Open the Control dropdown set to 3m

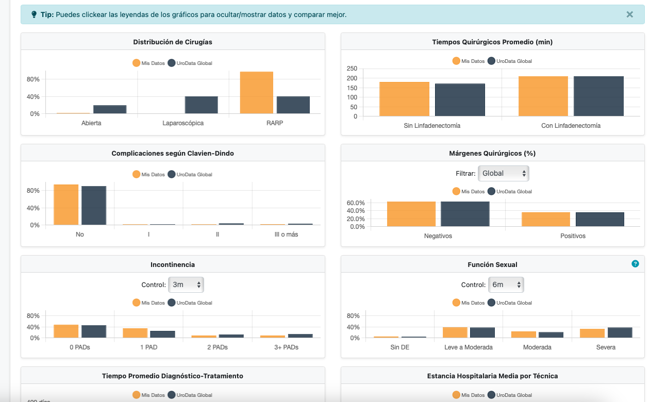click(x=186, y=284)
